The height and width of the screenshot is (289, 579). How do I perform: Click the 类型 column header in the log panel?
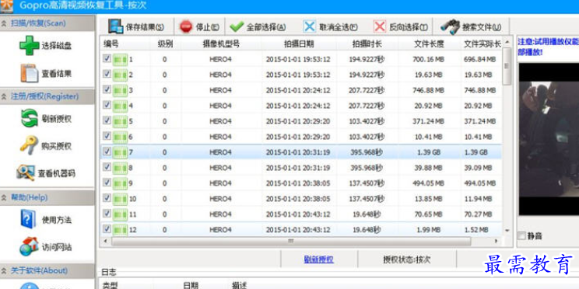(109, 285)
